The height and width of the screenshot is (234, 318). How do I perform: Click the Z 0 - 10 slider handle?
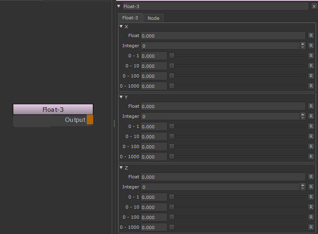pyautogui.click(x=172, y=207)
